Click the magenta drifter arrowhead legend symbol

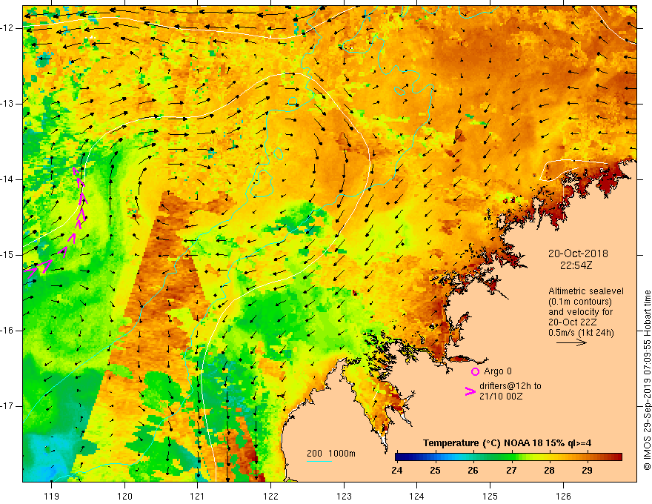point(470,391)
